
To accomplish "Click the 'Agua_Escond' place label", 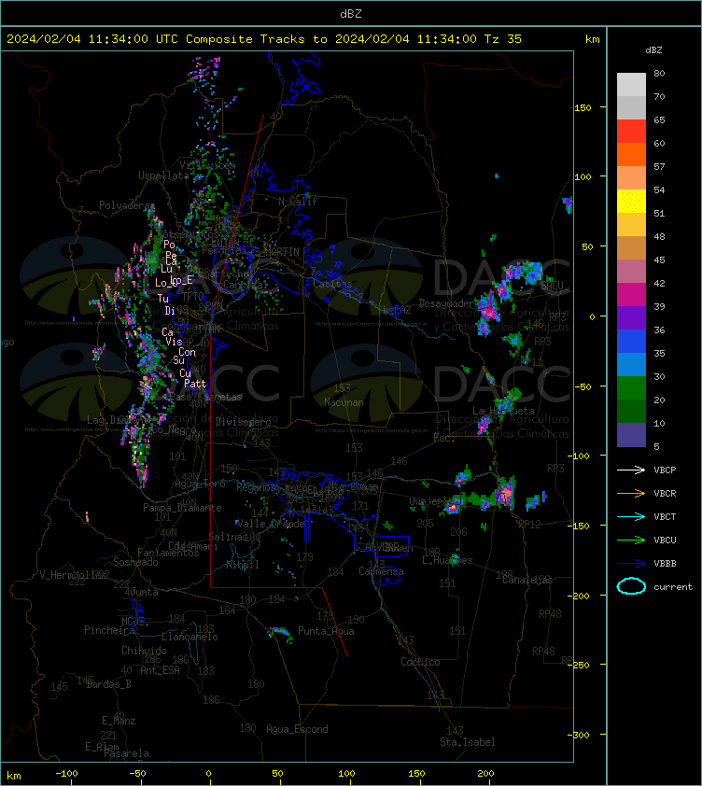I will pyautogui.click(x=297, y=729).
